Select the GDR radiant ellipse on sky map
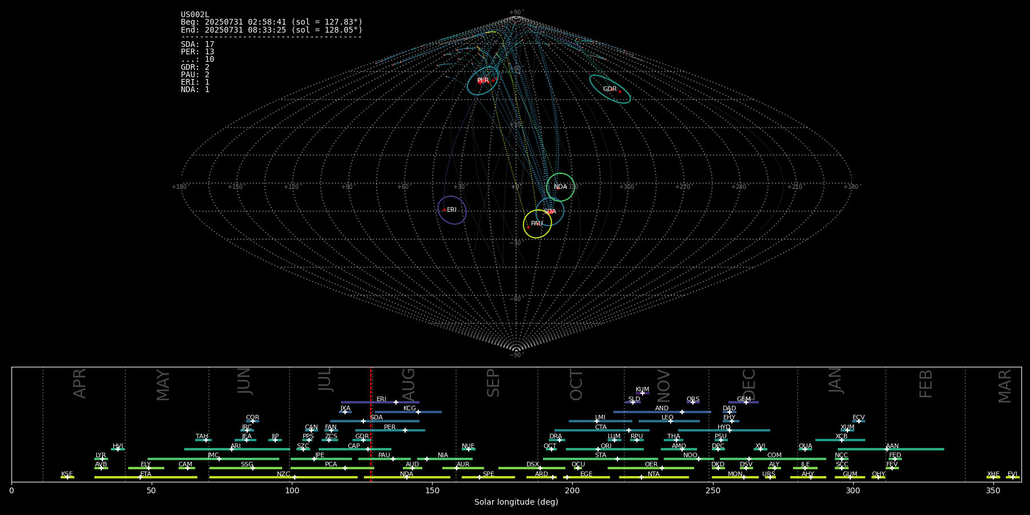This screenshot has height=515, width=1030. 610,89
